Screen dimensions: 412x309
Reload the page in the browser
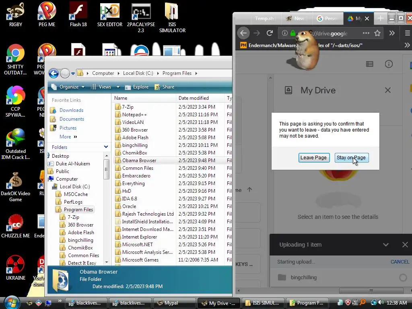[x=270, y=33]
